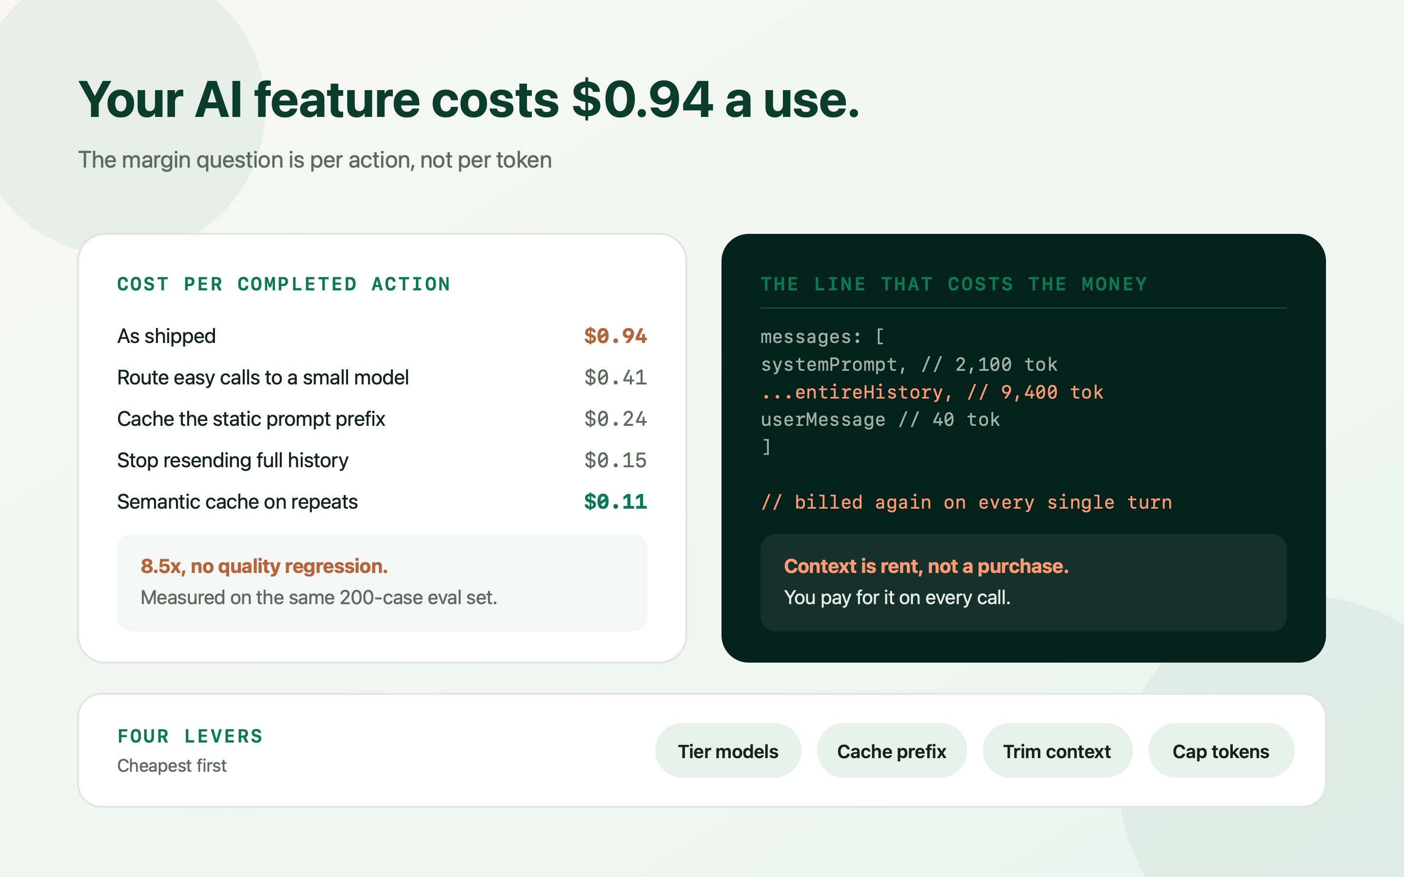Select the "As shipped" row label
Screen dimensions: 1404x877
167,336
